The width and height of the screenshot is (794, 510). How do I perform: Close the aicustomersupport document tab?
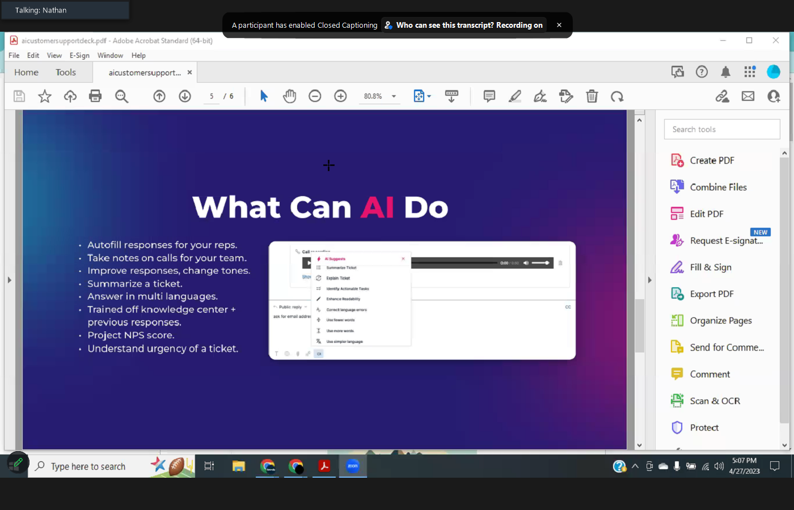coord(189,73)
